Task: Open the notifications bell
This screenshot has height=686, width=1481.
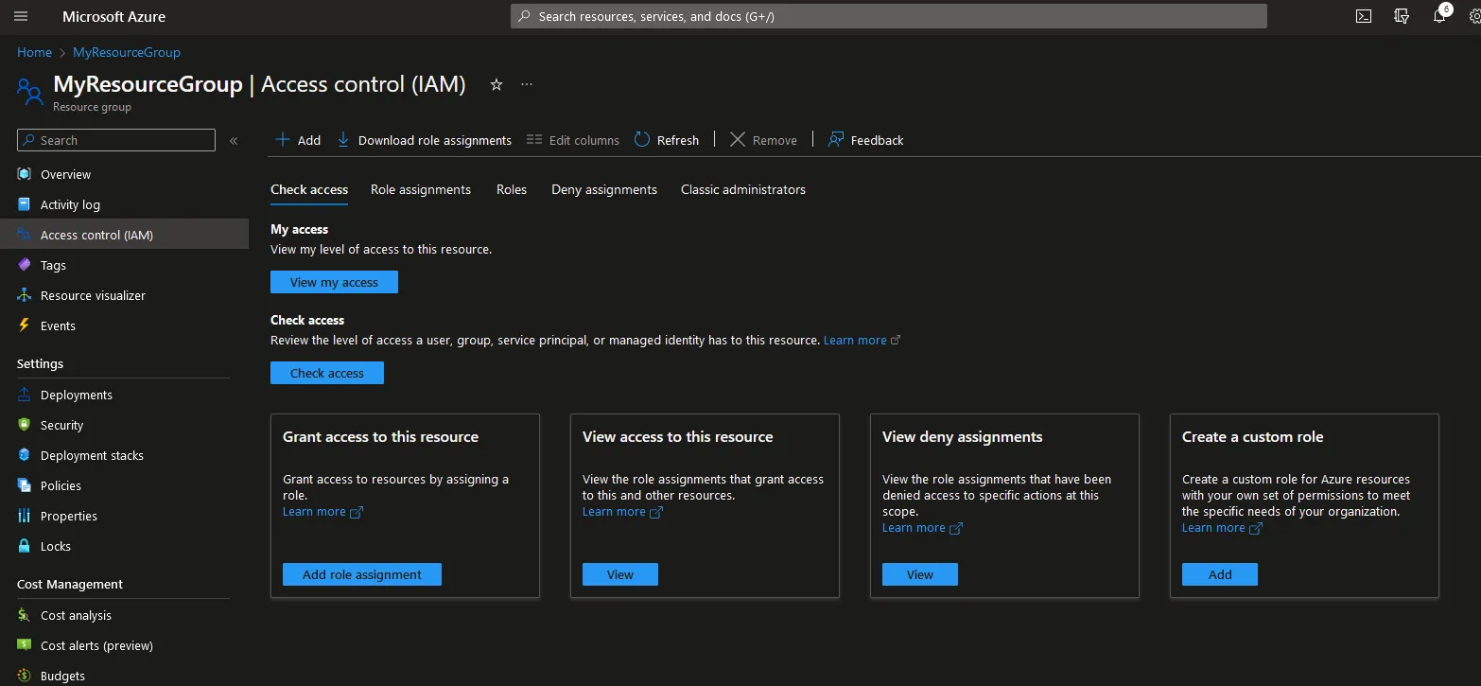Action: 1439,16
